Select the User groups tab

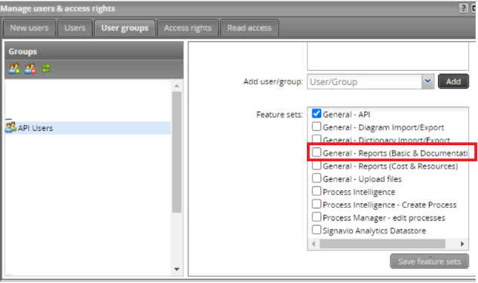click(124, 28)
